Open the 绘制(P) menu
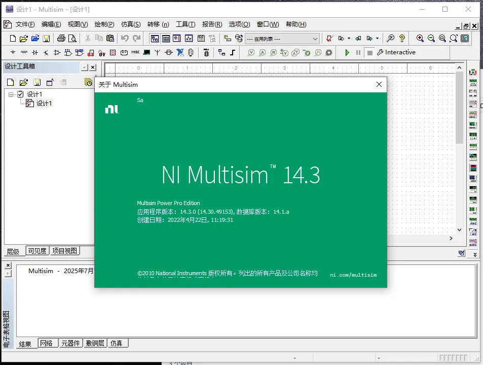Viewport: 483px width, 365px height. click(x=104, y=24)
